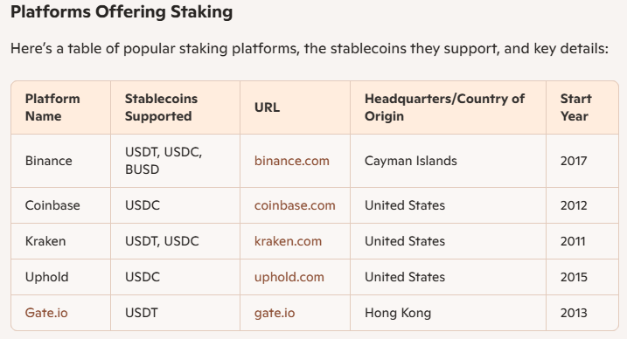Open the coinbase.com link
627x339 pixels.
pyautogui.click(x=295, y=205)
